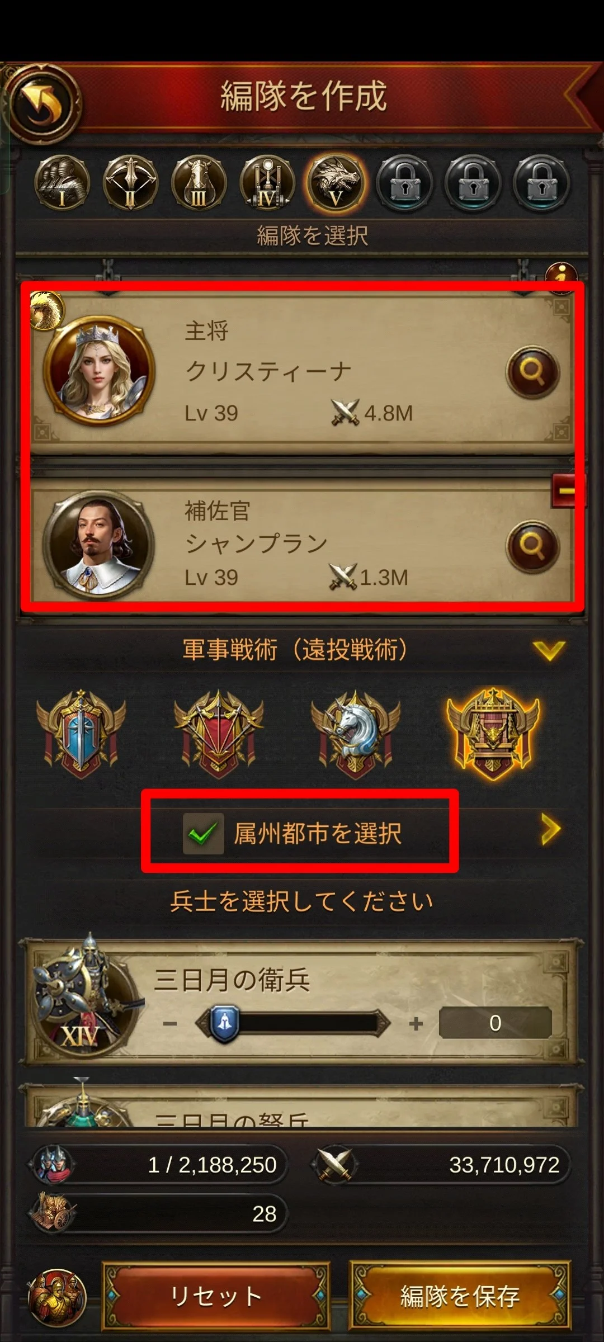
Task: Choose the red crossbow tactic emblem
Action: (219, 734)
